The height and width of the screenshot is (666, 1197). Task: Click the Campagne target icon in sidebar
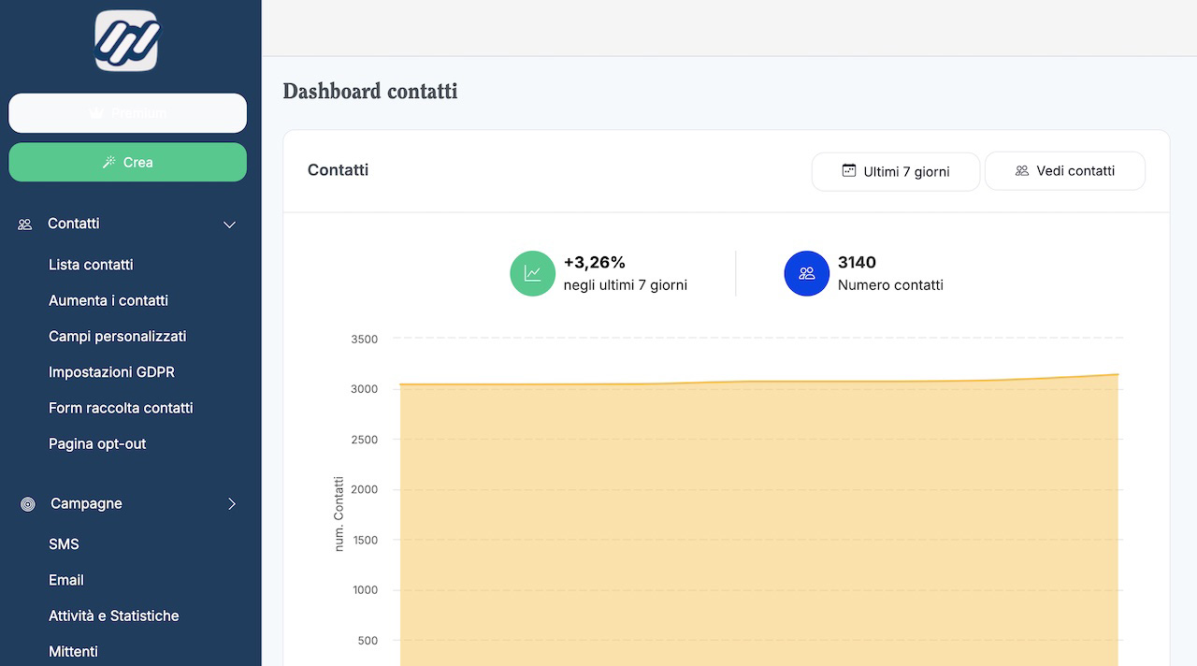pyautogui.click(x=28, y=504)
